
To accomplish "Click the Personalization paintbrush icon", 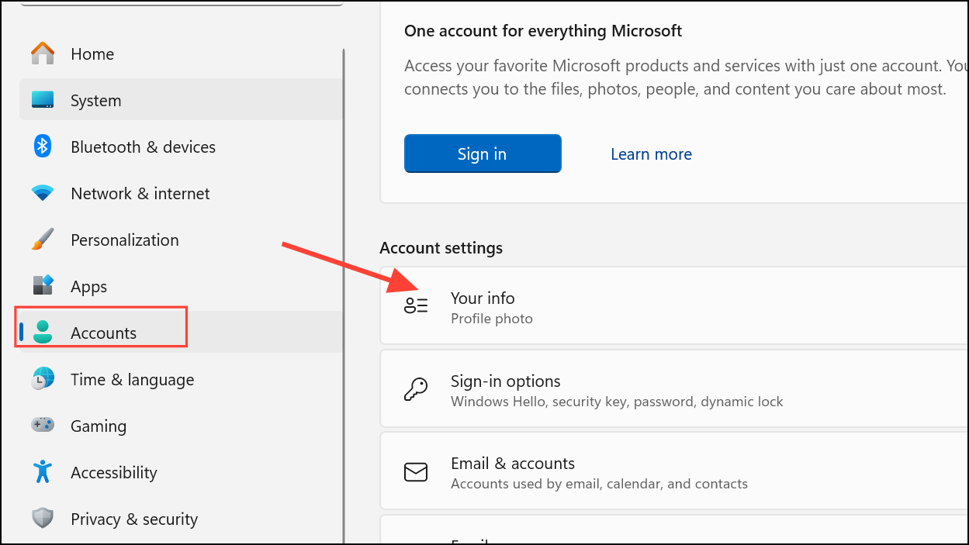I will pyautogui.click(x=43, y=240).
